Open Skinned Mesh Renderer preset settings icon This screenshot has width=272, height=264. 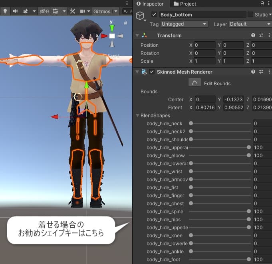click(261, 72)
